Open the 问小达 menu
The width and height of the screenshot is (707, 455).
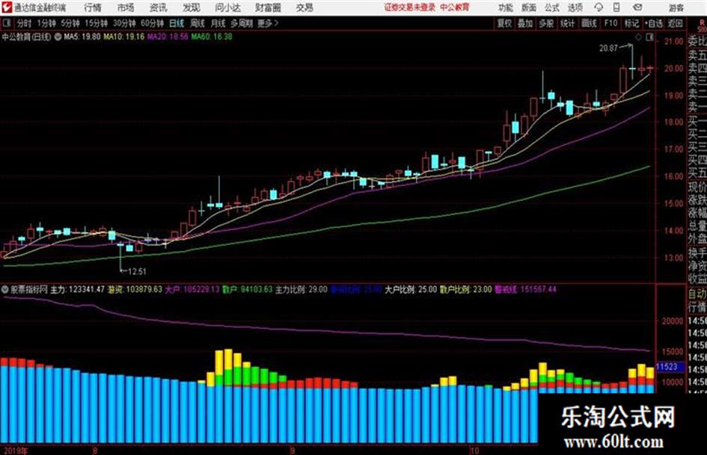coord(228,7)
